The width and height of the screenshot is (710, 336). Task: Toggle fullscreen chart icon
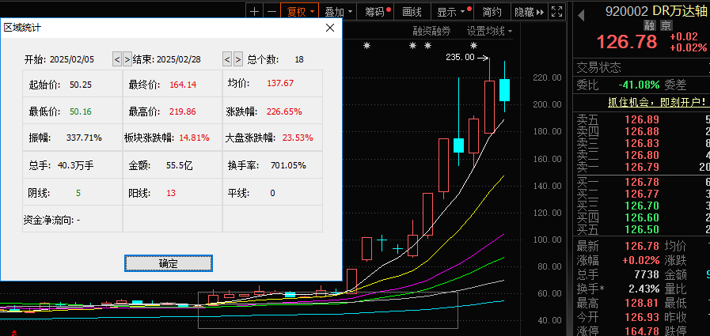coord(557,12)
